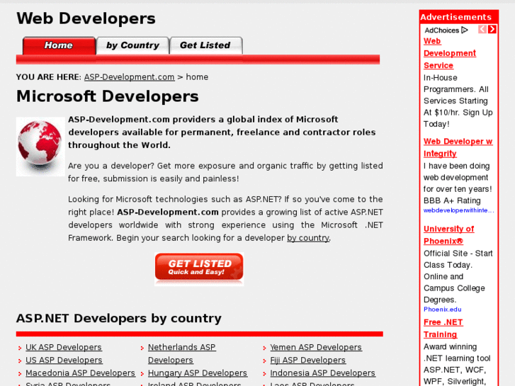
Task: Open Web Development Service ad link
Action: tap(450, 53)
